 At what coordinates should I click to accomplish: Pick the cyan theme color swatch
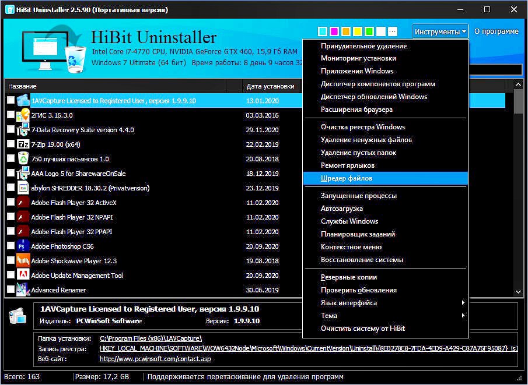click(x=323, y=31)
